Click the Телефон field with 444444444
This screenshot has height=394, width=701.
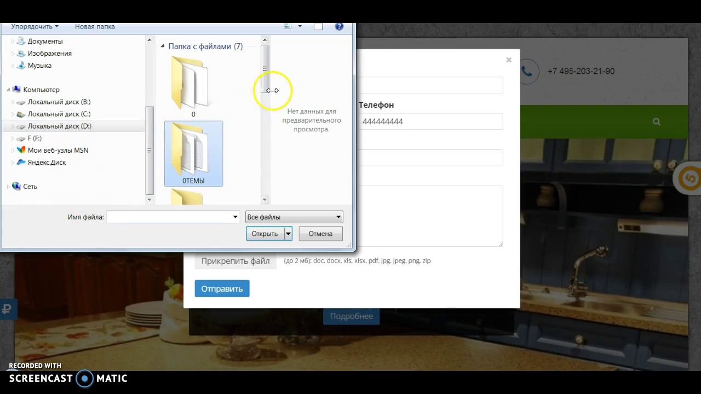[430, 121]
